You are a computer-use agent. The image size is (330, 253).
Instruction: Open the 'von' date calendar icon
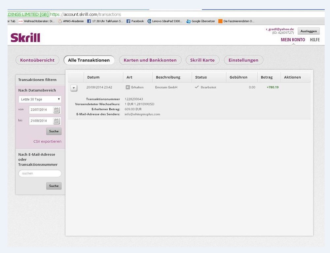56,110
